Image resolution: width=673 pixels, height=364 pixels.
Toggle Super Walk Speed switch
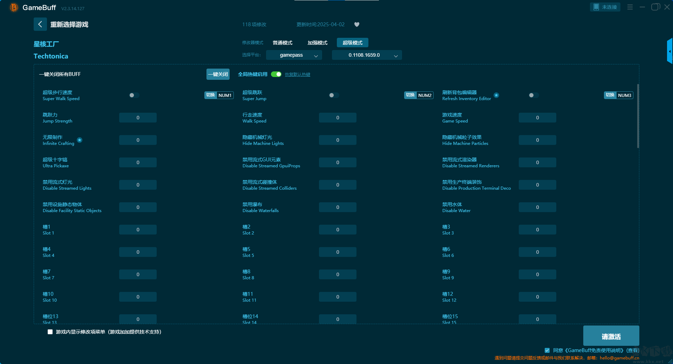[134, 95]
